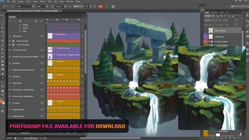
Task: Select the Path Selection tool
Action: 2,82
